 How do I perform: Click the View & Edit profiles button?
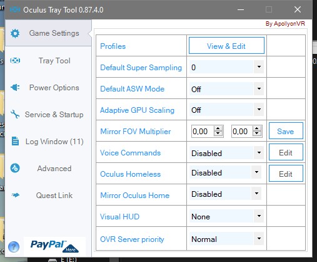click(x=226, y=46)
